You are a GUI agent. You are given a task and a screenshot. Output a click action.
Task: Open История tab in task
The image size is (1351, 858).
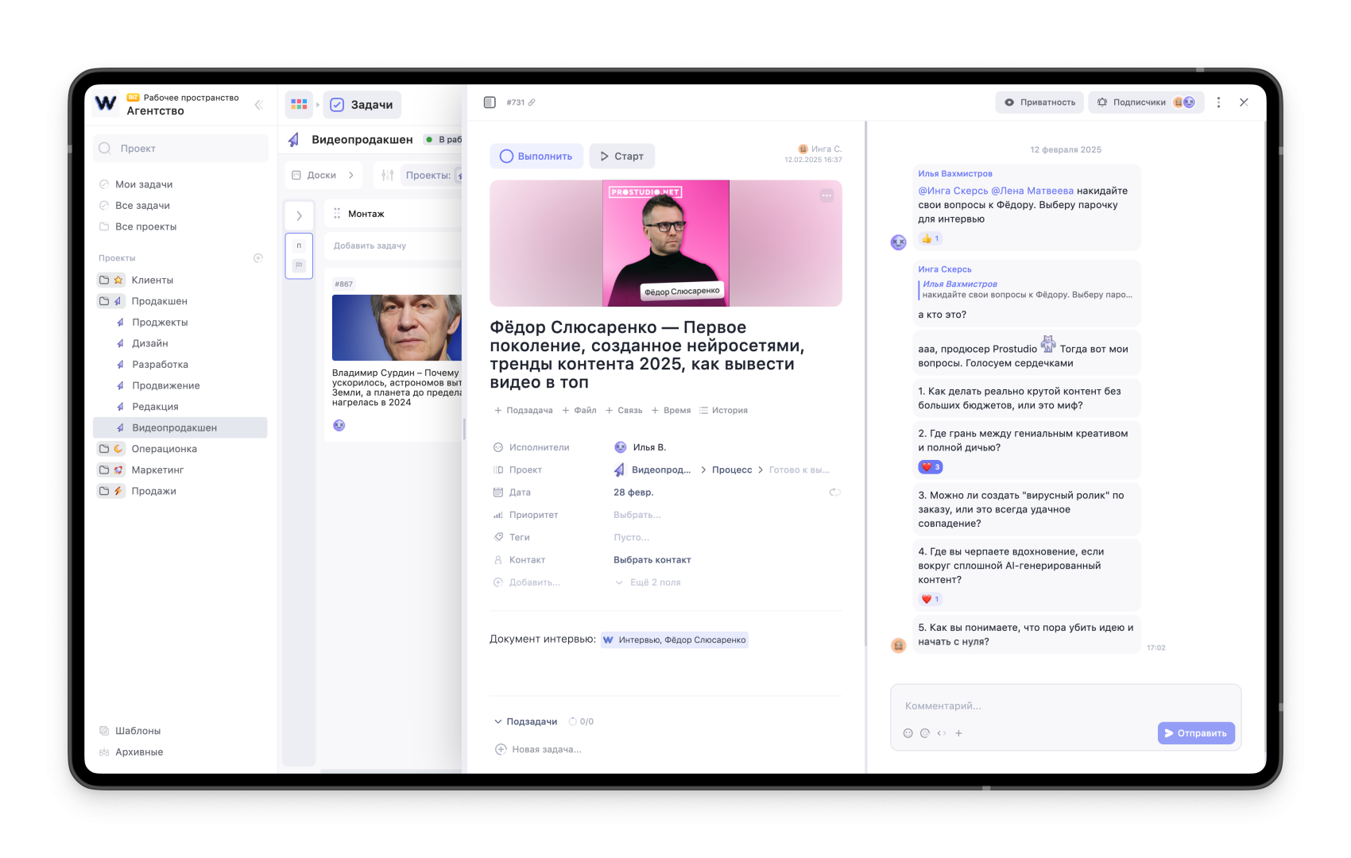[x=723, y=411]
